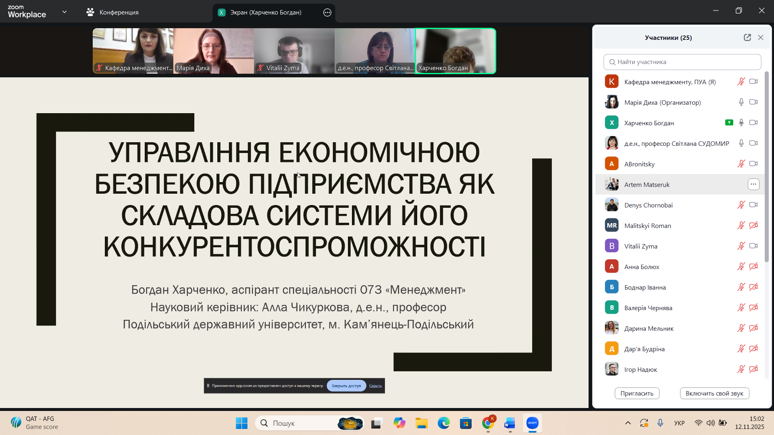The width and height of the screenshot is (774, 435).
Task: Toggle camera icon for Кафедра менеджменту, ПУА
Action: (x=753, y=82)
